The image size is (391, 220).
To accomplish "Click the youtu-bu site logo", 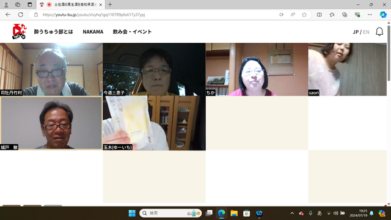I will [x=19, y=31].
